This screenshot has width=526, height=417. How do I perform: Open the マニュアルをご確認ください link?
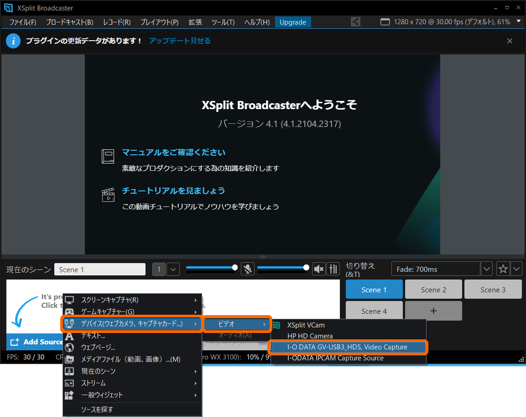coord(173,153)
